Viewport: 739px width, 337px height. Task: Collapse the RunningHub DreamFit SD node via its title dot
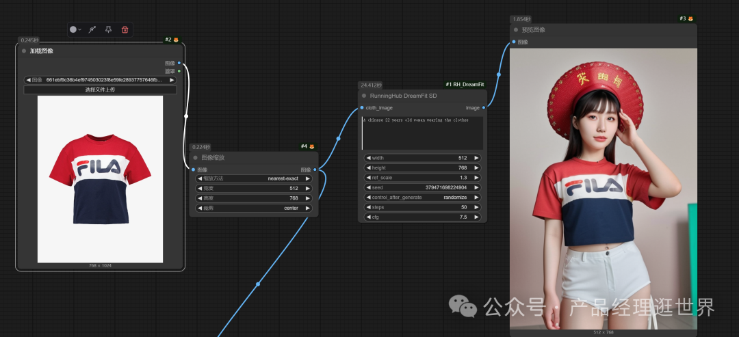coord(364,96)
